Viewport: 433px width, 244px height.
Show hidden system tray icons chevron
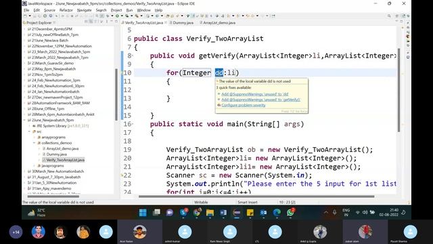(326, 212)
